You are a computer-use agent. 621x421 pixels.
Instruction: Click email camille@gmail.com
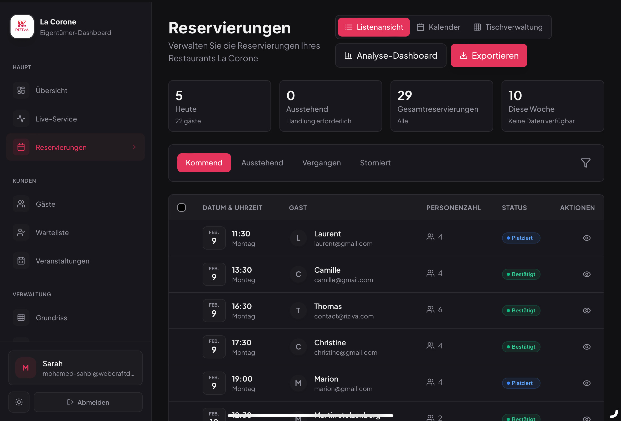(x=344, y=280)
